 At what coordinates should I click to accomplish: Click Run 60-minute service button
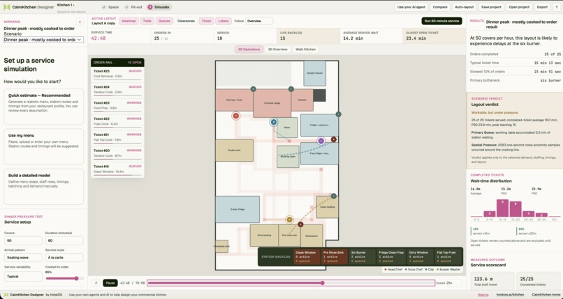(x=441, y=21)
